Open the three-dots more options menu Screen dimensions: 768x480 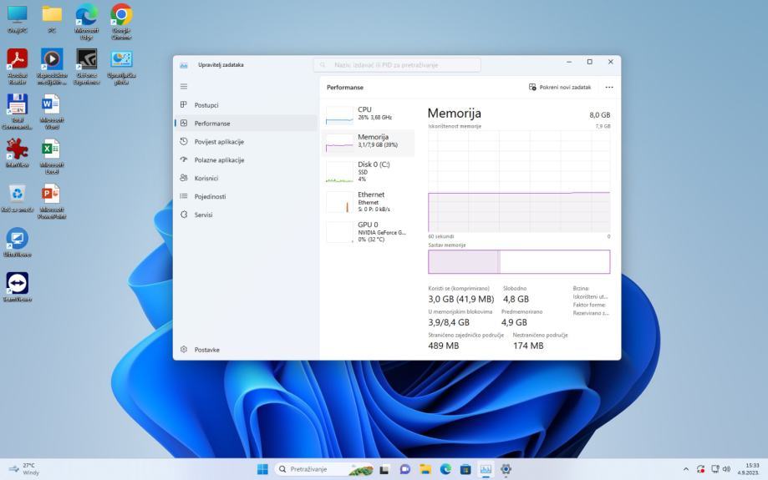608,88
